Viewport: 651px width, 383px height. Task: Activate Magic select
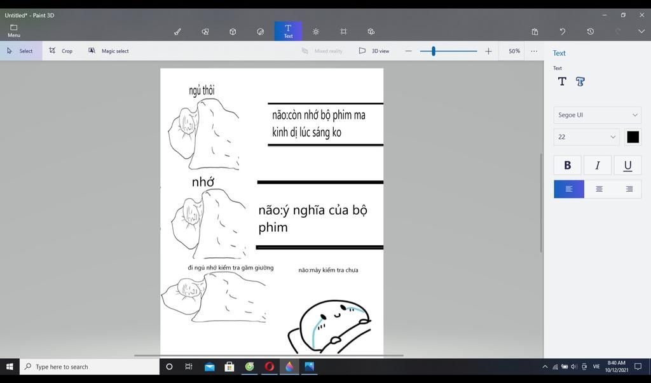(x=109, y=51)
